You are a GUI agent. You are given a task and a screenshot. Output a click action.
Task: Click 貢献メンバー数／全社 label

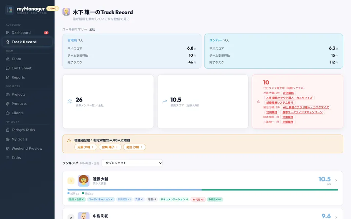coord(90,105)
